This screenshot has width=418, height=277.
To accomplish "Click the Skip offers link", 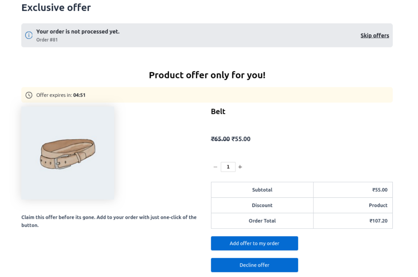I will point(375,35).
